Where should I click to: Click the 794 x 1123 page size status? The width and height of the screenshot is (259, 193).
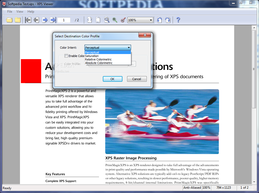(x=224, y=188)
